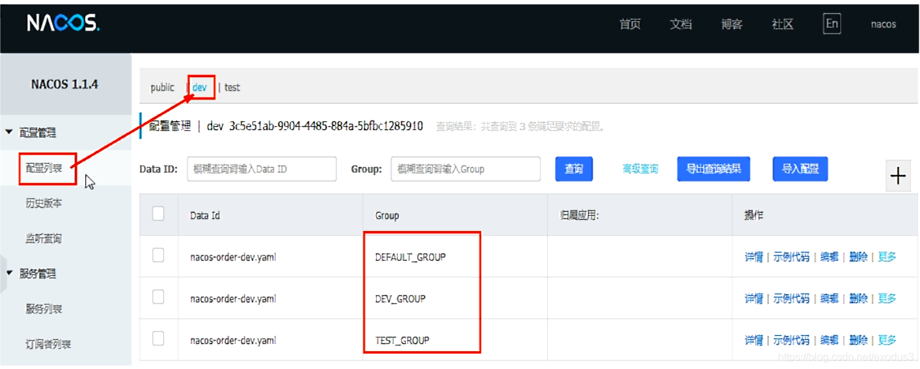920x369 pixels.
Task: Open 博客 in the top navigation
Action: click(732, 24)
